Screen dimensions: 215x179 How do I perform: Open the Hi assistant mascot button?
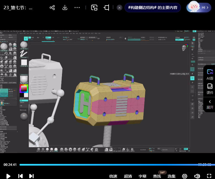pos(198,7)
